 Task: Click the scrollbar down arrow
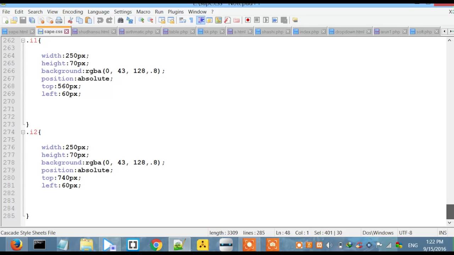450,223
